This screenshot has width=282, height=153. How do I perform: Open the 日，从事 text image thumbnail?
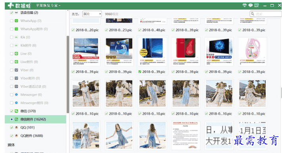click(x=219, y=136)
